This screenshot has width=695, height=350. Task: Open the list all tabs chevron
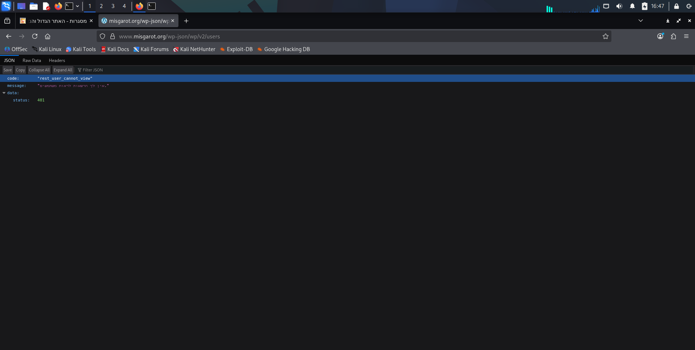point(641,21)
